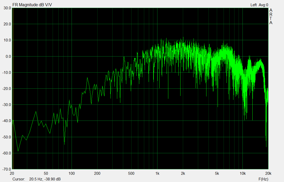Click the 'FR Magnitude dB V/V' title
284x182 pixels.
coord(32,5)
